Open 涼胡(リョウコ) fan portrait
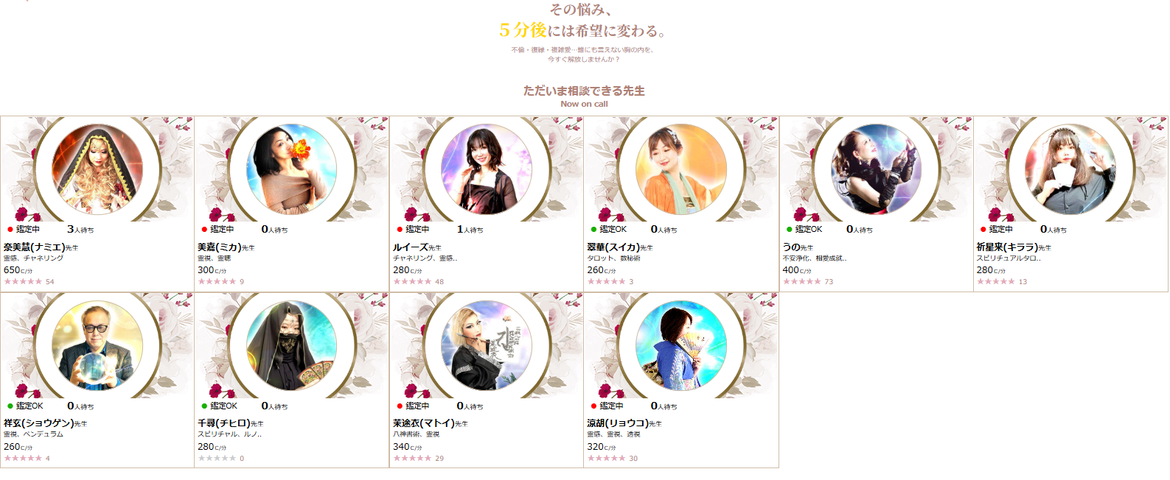 click(x=681, y=346)
